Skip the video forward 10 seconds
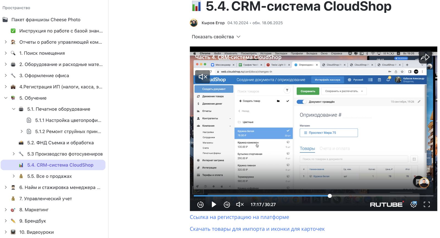This screenshot has height=238, width=440. pyautogui.click(x=227, y=204)
